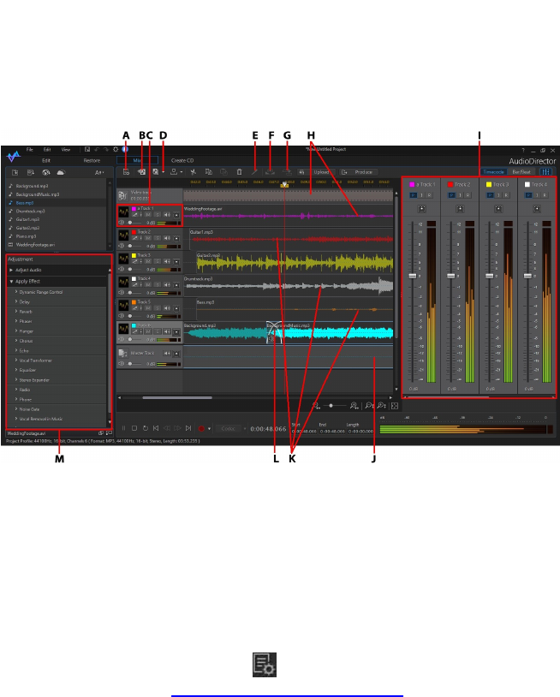
Task: Click the save project icon in title bar
Action: [87, 150]
